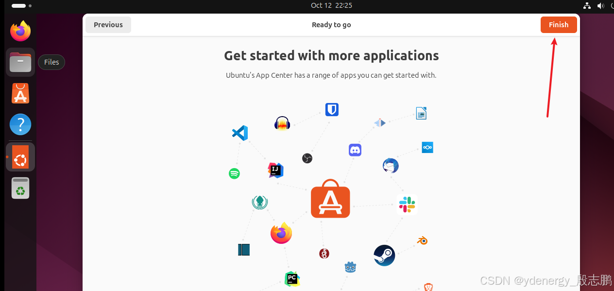The height and width of the screenshot is (291, 614).
Task: Open the clock showing Oct 12 22:25
Action: (331, 5)
